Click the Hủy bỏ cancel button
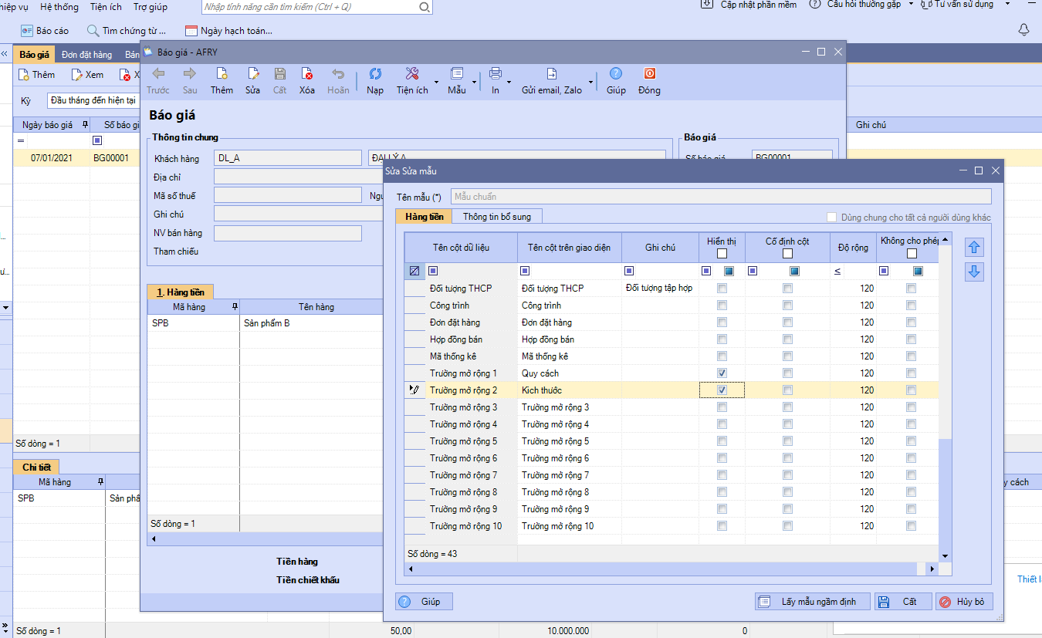Viewport: 1042px width, 638px height. pyautogui.click(x=964, y=602)
